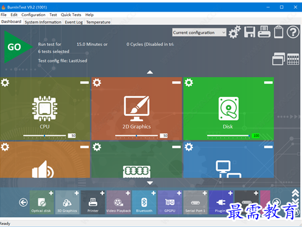Collapse panel with upward white triangle

[x=150, y=72]
